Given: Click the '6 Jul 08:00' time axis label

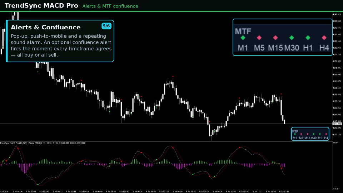Looking at the screenshot, I should pos(178,192).
